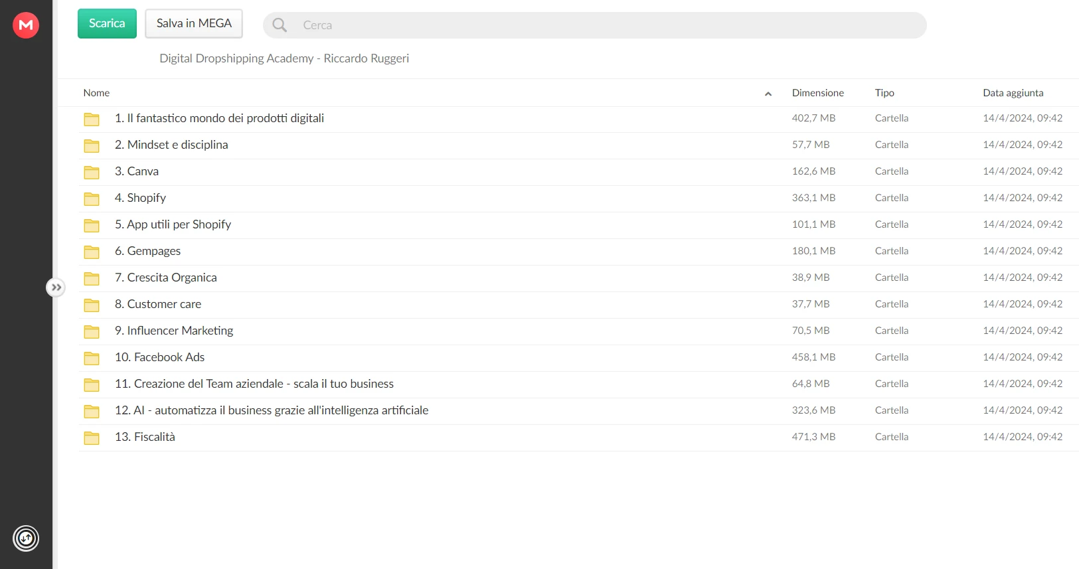Focus the Cerca search field
The width and height of the screenshot is (1079, 569).
[x=594, y=25]
